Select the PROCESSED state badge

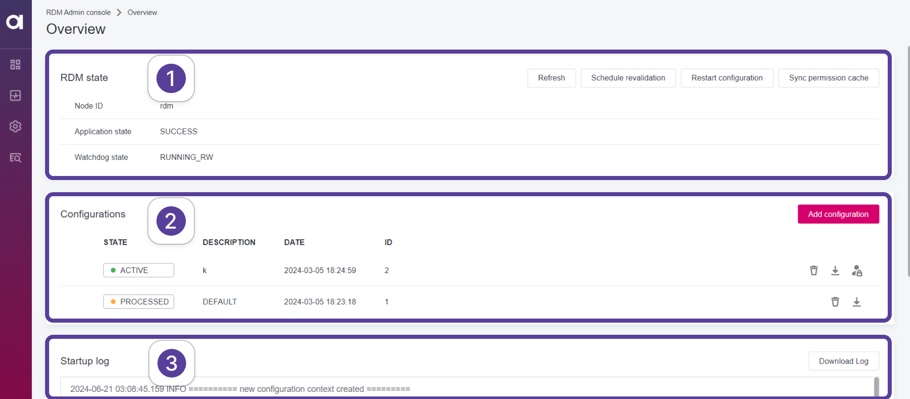point(139,301)
